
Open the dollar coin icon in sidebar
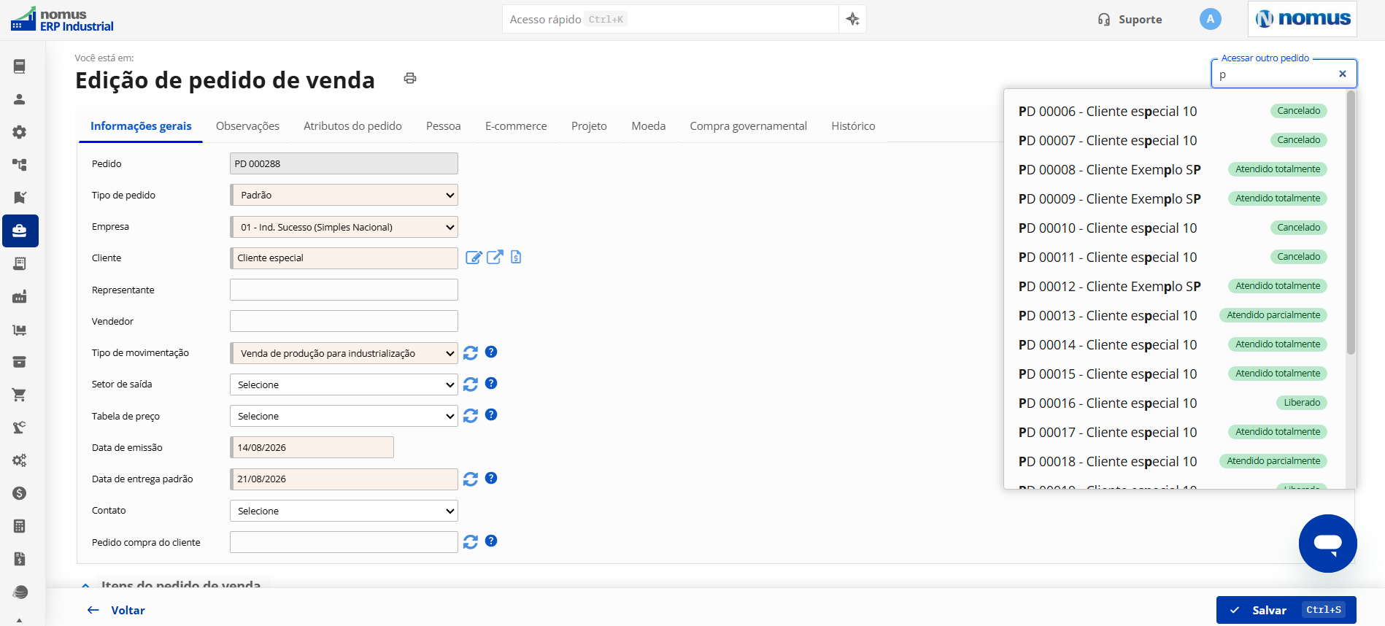coord(20,493)
